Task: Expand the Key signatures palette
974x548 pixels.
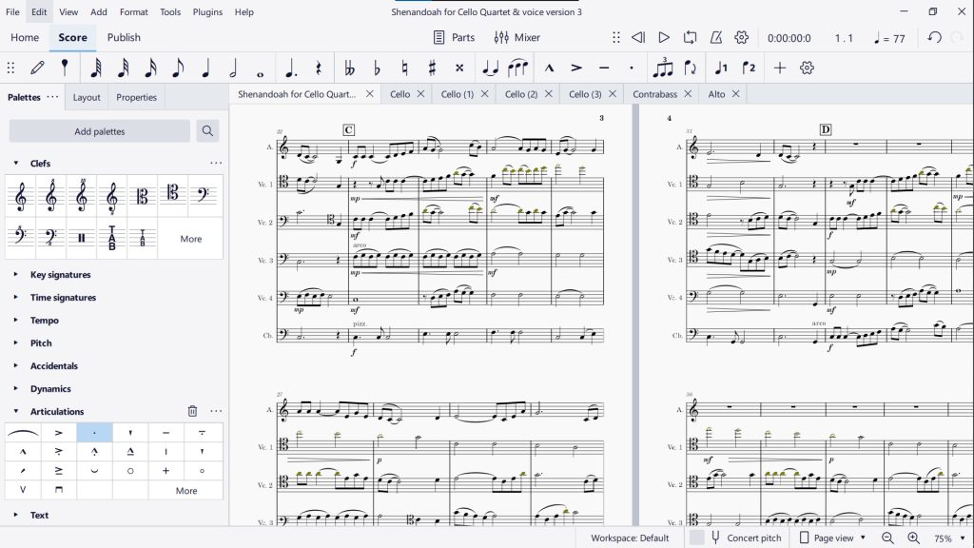Action: pyautogui.click(x=16, y=275)
